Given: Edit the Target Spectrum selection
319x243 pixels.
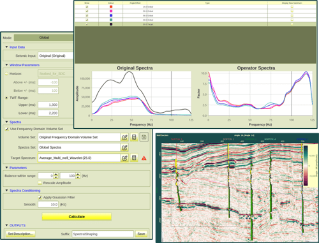Looking at the screenshot, I should pos(124,158).
